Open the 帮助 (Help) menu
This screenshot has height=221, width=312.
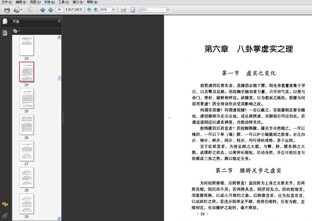92,2
